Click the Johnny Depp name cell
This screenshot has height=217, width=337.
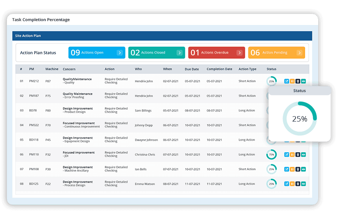pyautogui.click(x=144, y=125)
